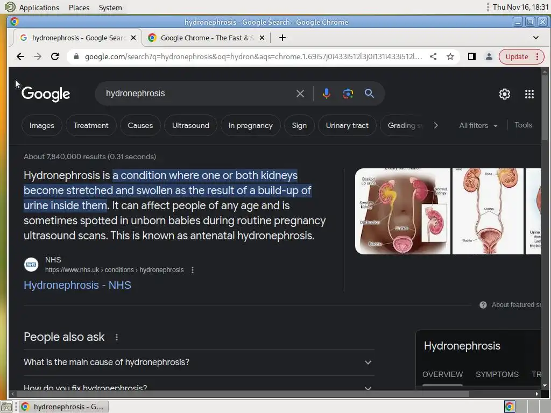The width and height of the screenshot is (551, 413).
Task: Open search Tools
Action: coord(523,125)
